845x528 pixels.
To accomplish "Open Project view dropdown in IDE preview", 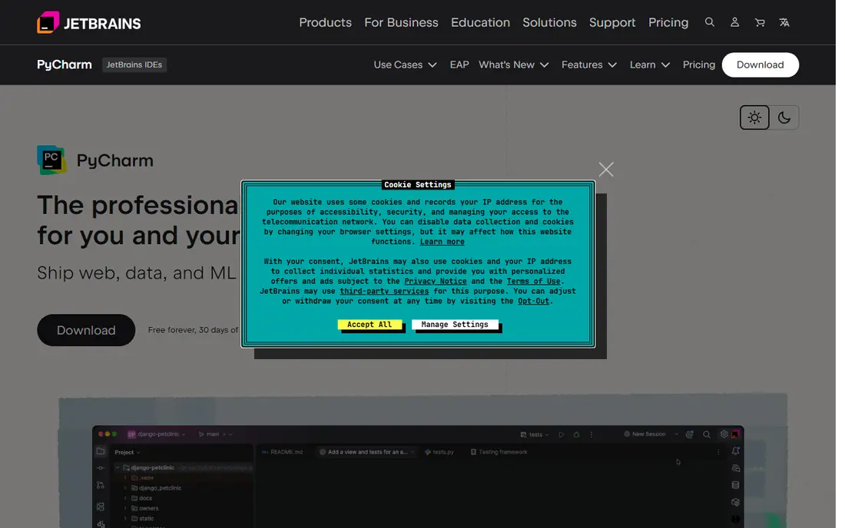I will pos(128,452).
